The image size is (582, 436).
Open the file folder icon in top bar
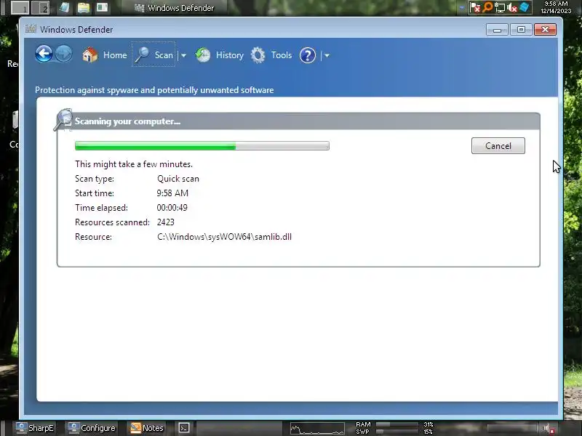point(84,7)
